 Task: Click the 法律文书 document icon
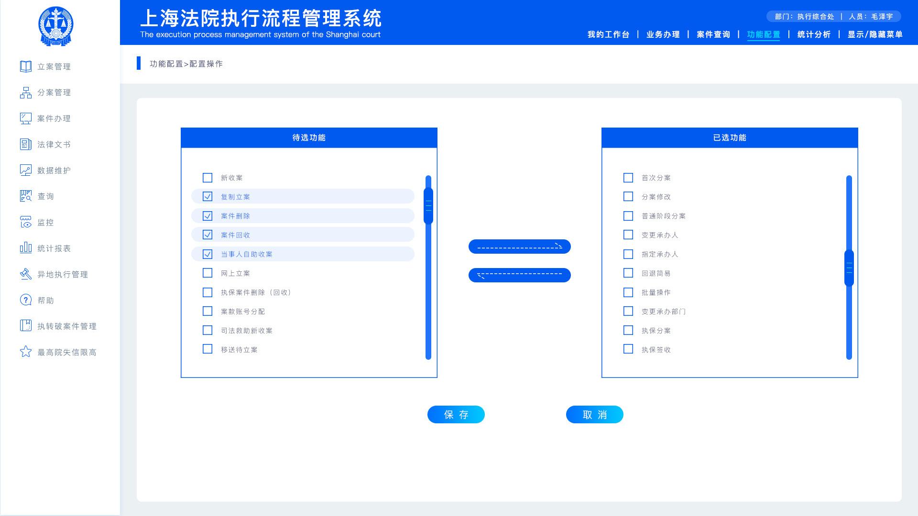[x=25, y=144]
